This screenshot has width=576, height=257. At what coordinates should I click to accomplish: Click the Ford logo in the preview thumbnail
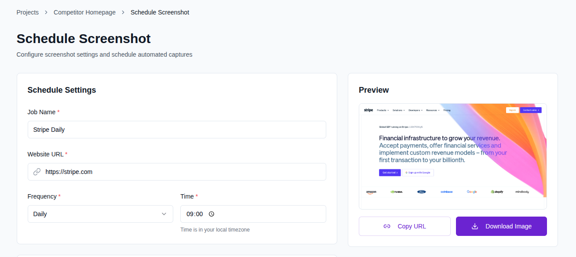[x=421, y=192]
